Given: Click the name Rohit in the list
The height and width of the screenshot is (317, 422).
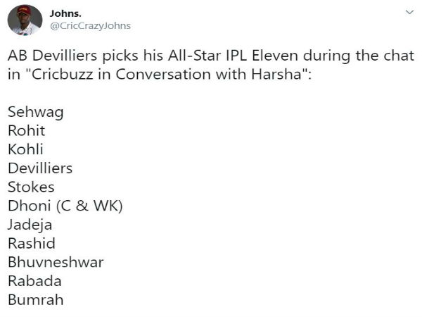Looking at the screenshot, I should tap(27, 131).
